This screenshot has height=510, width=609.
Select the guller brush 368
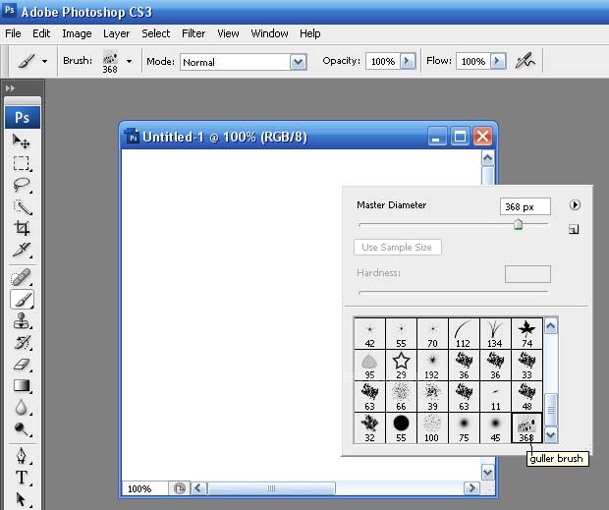pos(526,428)
